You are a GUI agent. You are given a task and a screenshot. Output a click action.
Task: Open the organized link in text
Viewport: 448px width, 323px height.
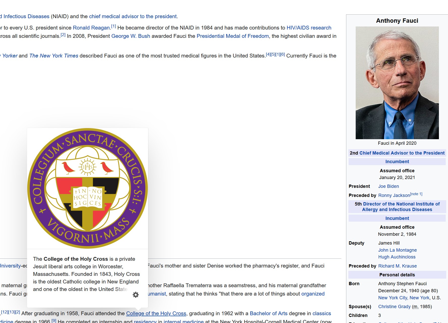point(313,294)
